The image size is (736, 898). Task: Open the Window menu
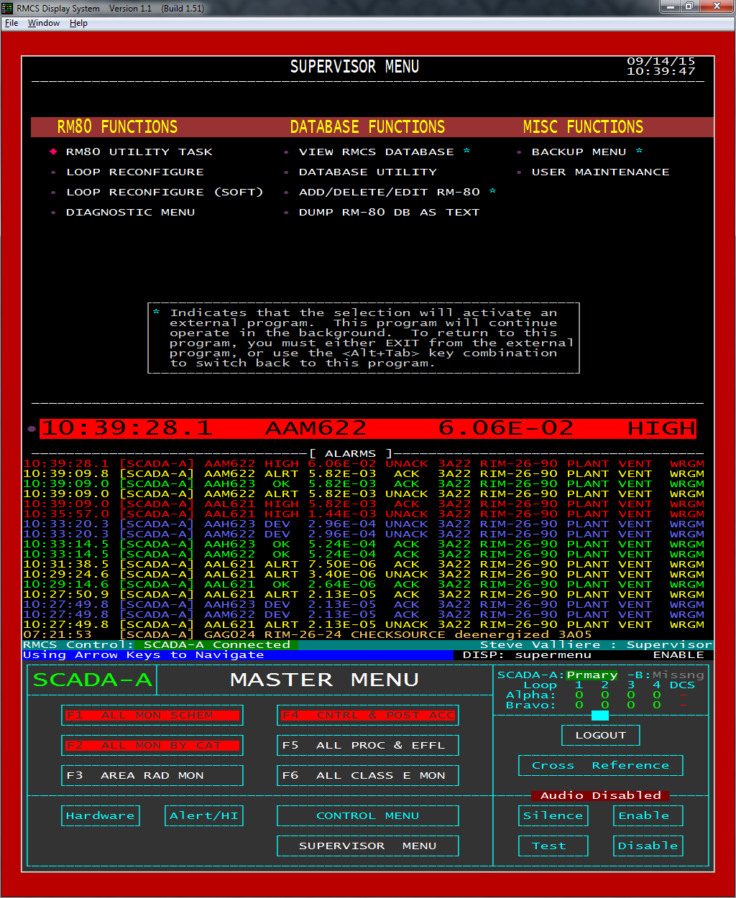(44, 23)
